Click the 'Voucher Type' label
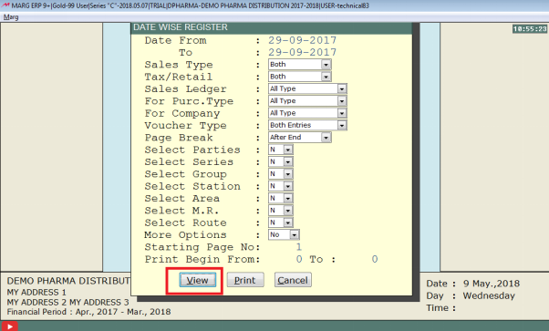This screenshot has height=331, width=549. (185, 126)
